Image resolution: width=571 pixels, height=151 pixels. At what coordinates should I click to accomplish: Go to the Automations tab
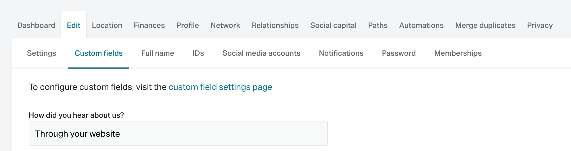(x=421, y=25)
